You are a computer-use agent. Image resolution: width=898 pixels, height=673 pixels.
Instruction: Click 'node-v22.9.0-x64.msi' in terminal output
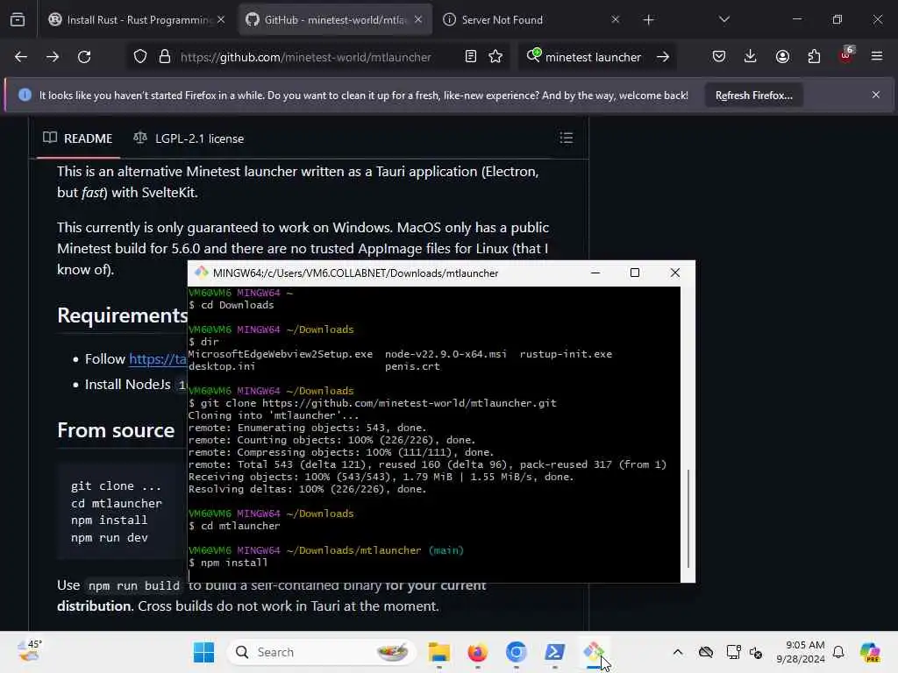[445, 354]
